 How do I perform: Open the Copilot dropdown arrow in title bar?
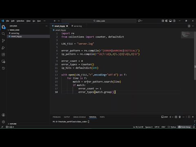tap(142, 21)
